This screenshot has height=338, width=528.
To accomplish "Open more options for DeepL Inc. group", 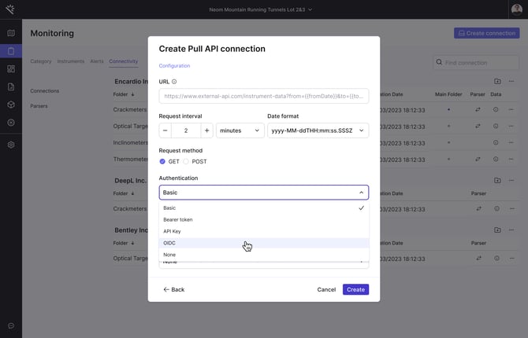I will click(511, 181).
